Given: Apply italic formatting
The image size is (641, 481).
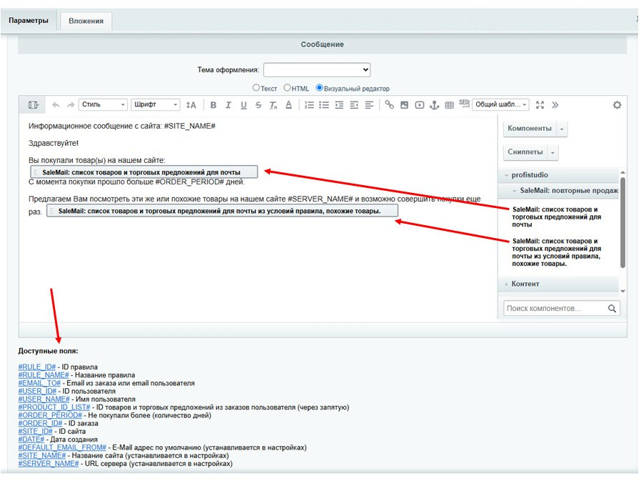Looking at the screenshot, I should [x=228, y=105].
